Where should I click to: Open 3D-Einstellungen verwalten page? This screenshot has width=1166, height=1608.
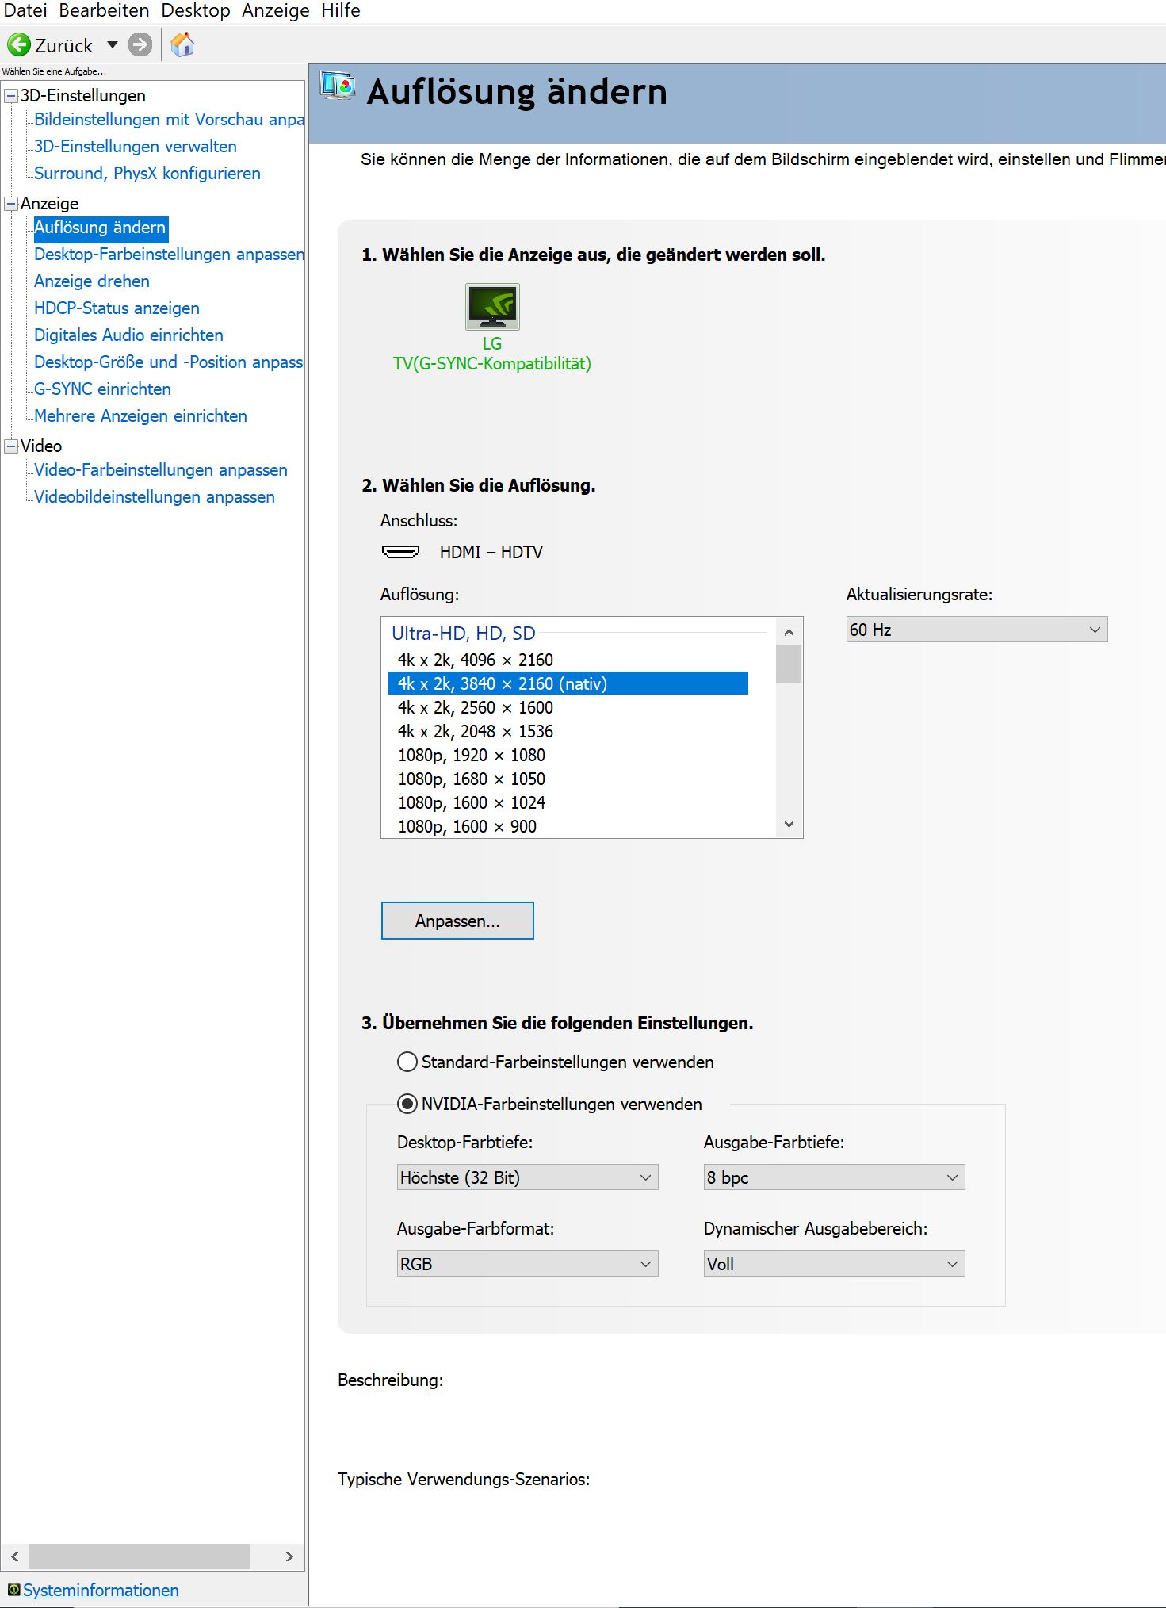(136, 147)
